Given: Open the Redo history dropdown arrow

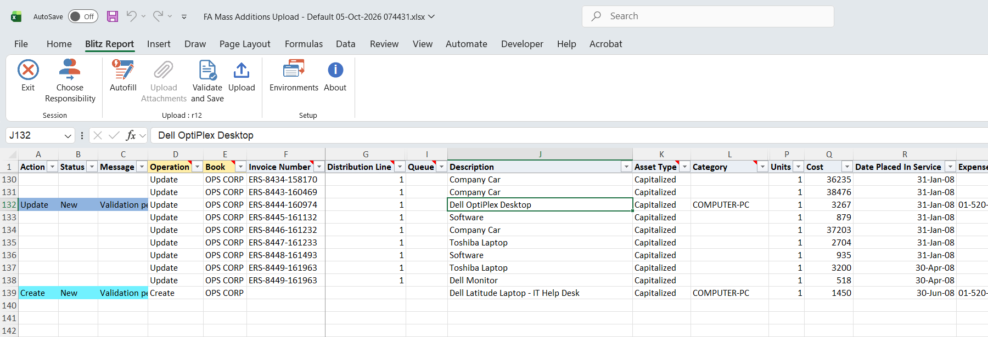Looking at the screenshot, I should [170, 16].
